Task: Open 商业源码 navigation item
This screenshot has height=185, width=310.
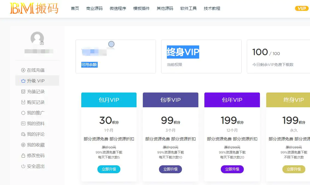Action: [x=94, y=8]
